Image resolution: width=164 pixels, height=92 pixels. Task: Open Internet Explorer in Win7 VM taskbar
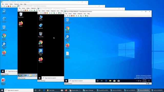click(25, 75)
